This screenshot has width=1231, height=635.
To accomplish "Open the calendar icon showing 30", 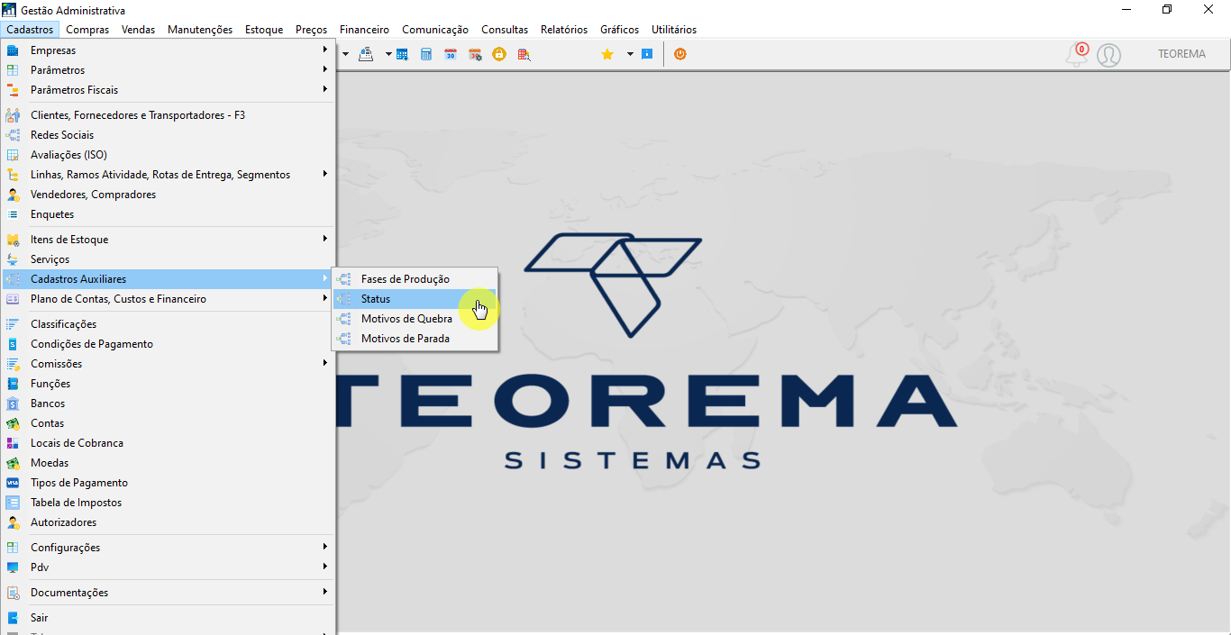I will pyautogui.click(x=451, y=54).
